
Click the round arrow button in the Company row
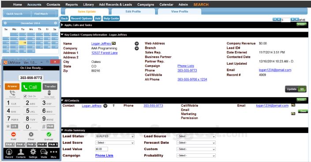pos(137,48)
